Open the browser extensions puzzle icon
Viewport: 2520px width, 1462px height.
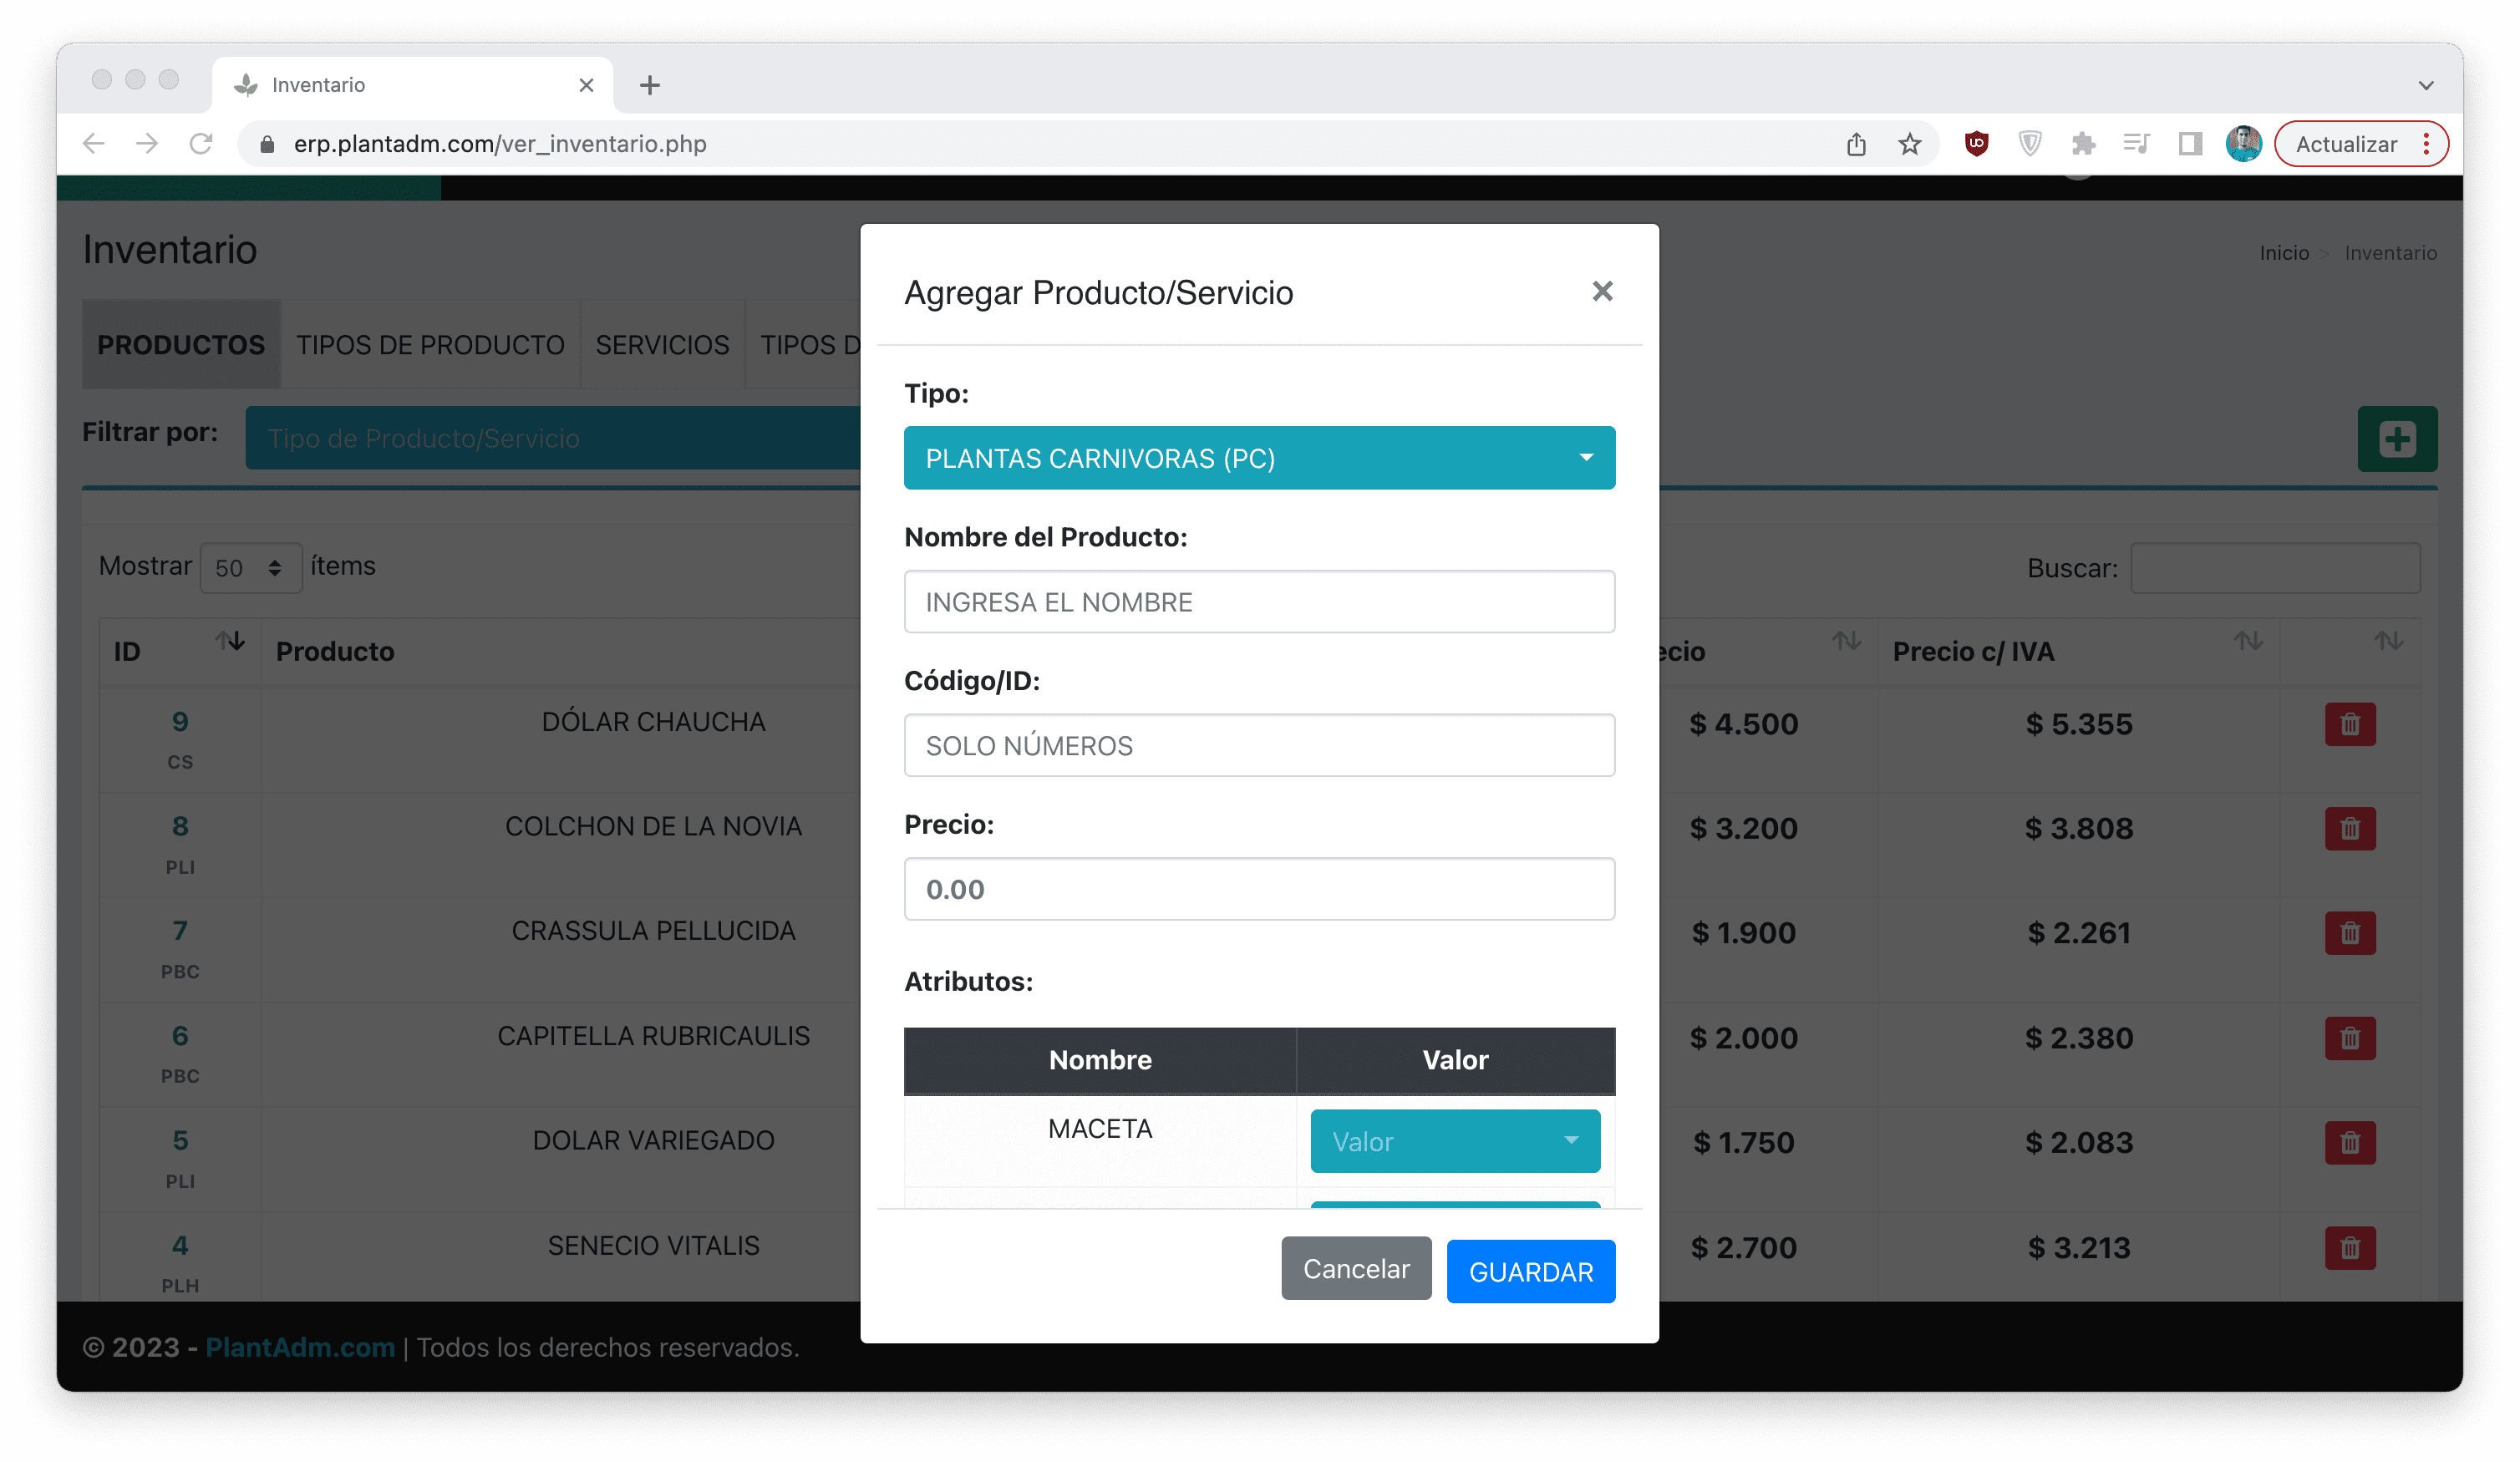pos(2083,144)
